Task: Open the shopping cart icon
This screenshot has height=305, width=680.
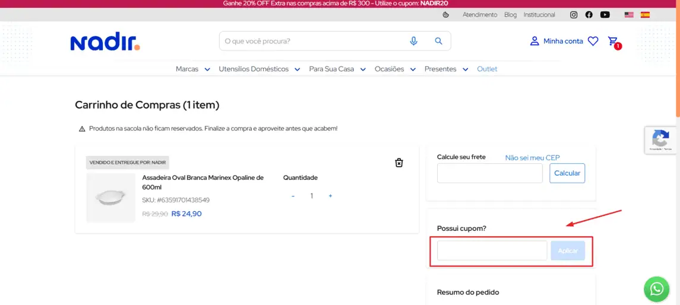Action: coord(613,41)
